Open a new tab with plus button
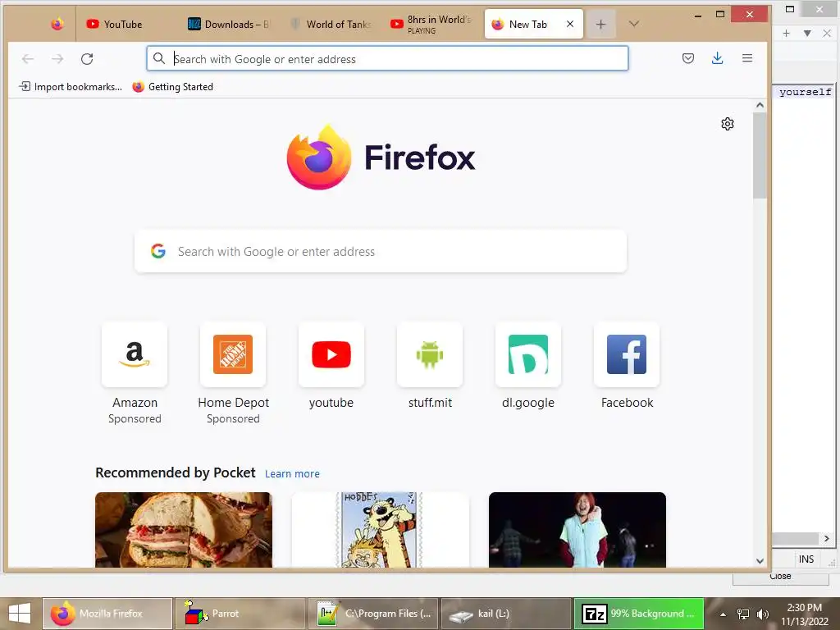840x630 pixels. tap(601, 24)
